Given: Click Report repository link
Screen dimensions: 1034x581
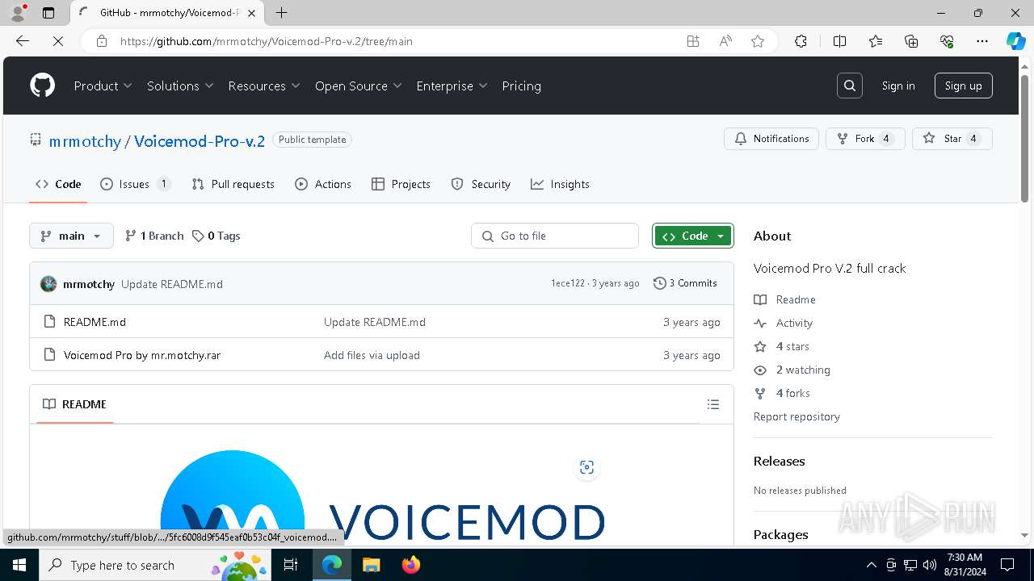Looking at the screenshot, I should pos(797,416).
